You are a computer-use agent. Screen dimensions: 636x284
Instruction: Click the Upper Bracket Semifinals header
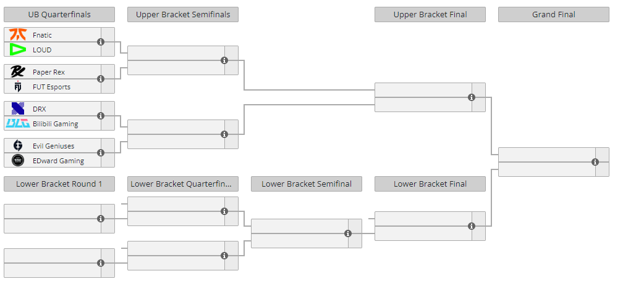[x=183, y=15]
